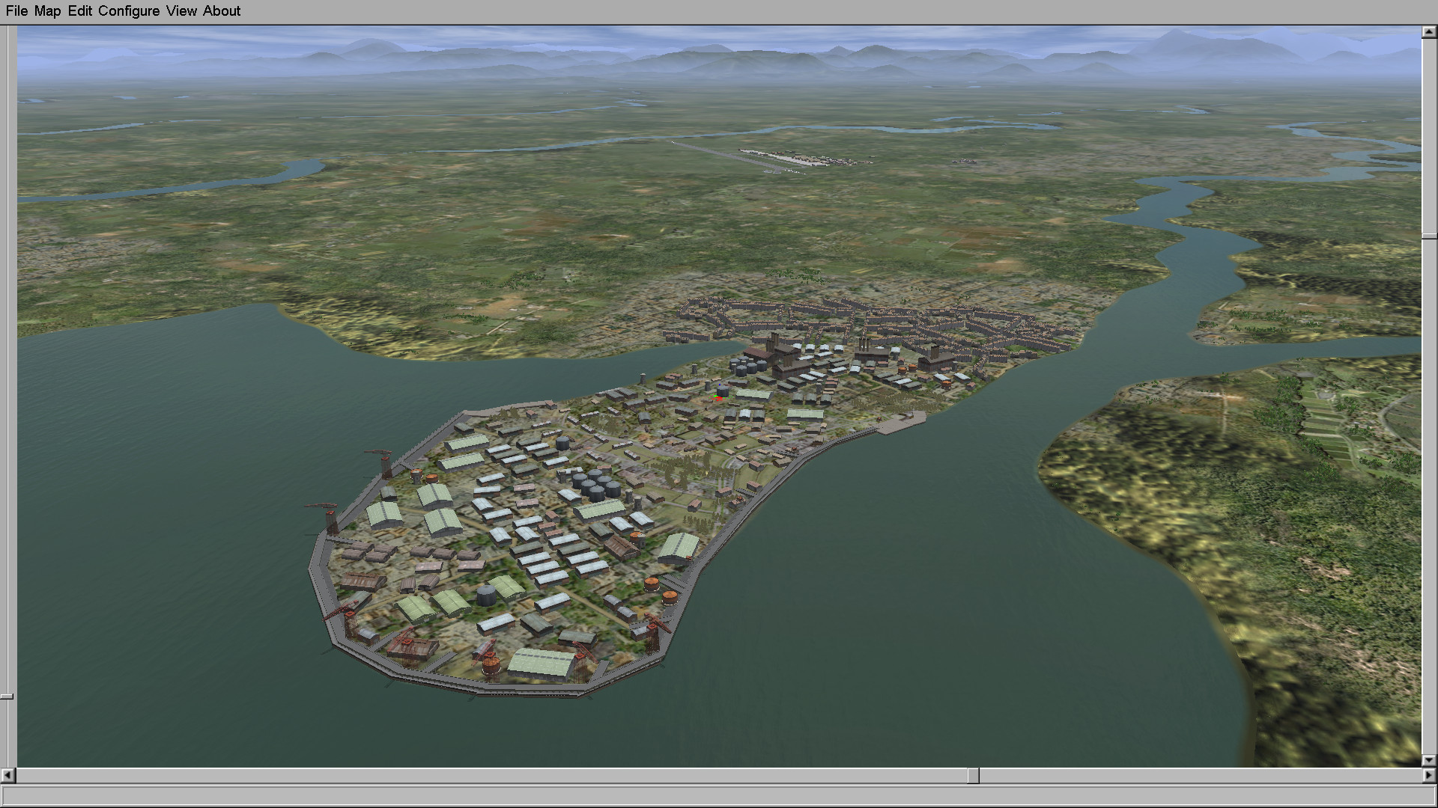Click the large green hangar at island tip
This screenshot has width=1438, height=808.
[x=541, y=664]
